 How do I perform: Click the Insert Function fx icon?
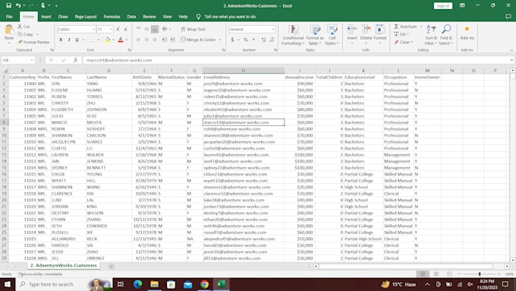[75, 60]
